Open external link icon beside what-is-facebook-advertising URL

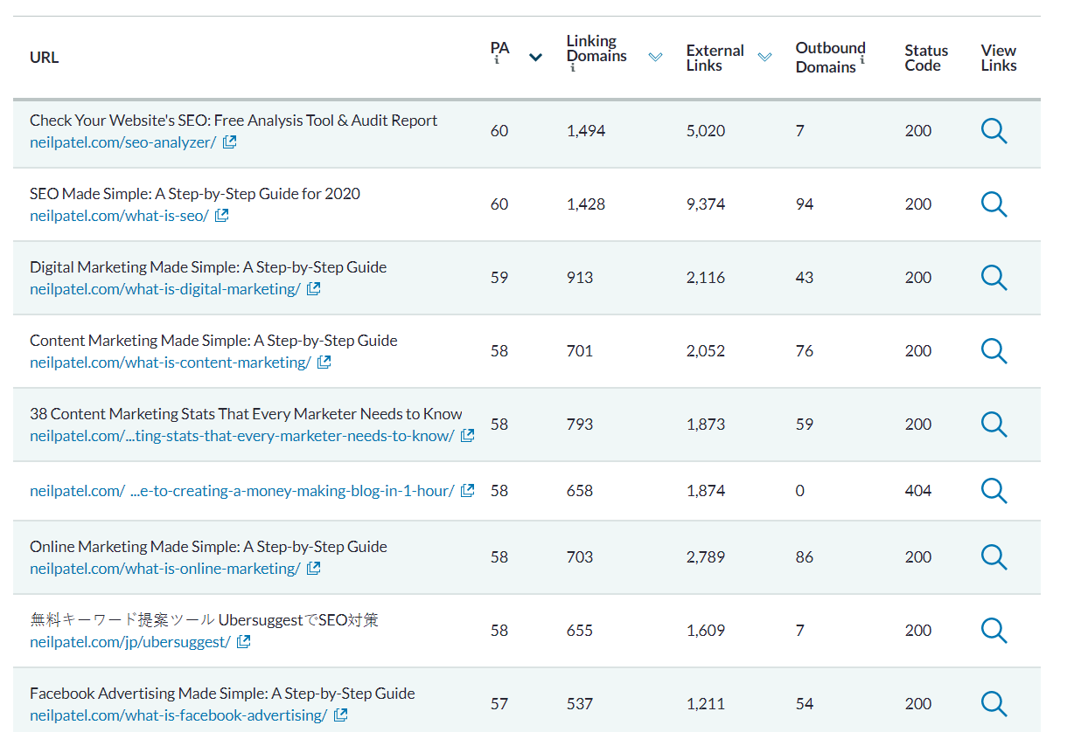tap(340, 715)
